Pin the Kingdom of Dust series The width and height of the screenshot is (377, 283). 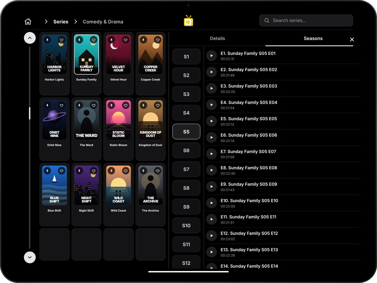143,105
